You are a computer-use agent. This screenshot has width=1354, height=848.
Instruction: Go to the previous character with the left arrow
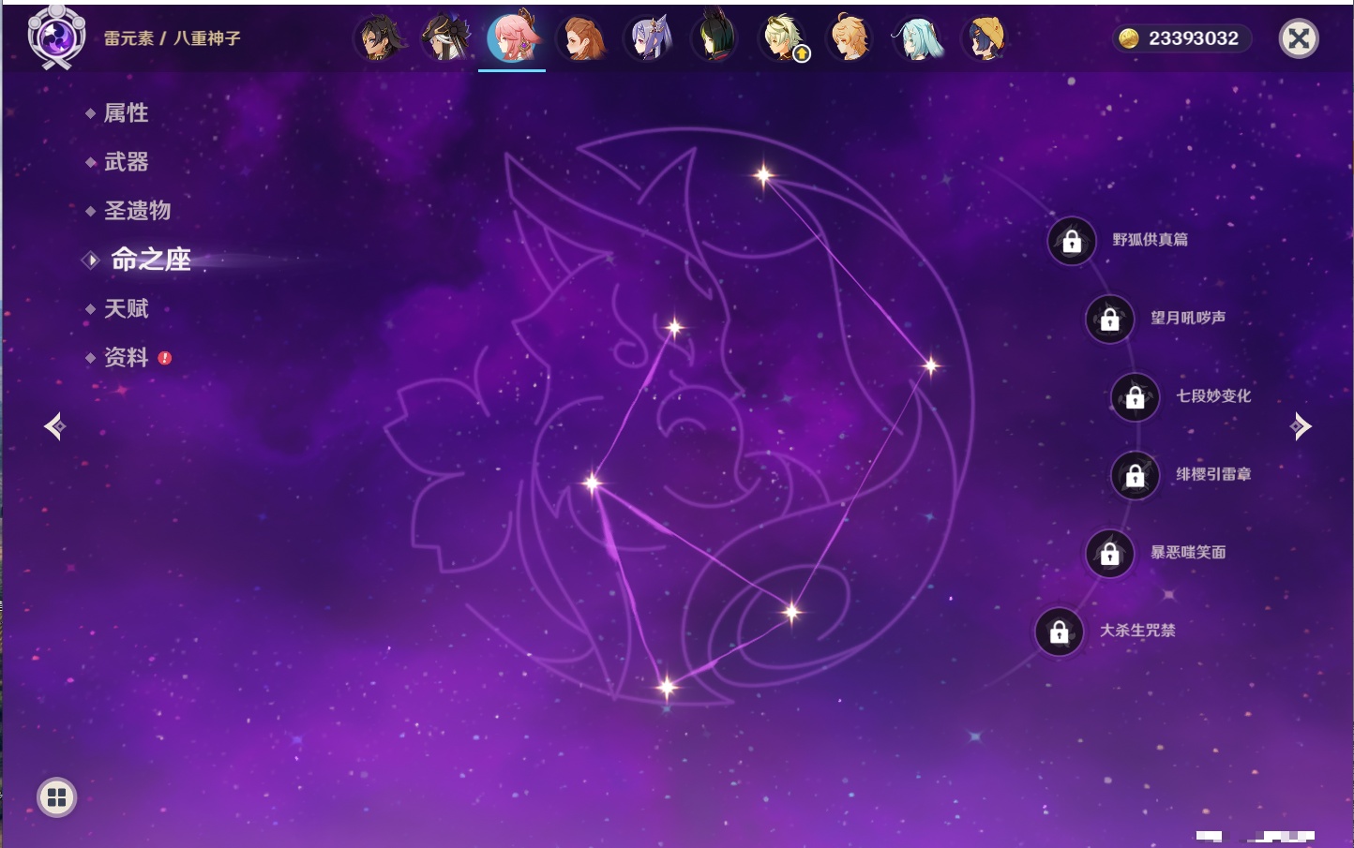point(54,426)
